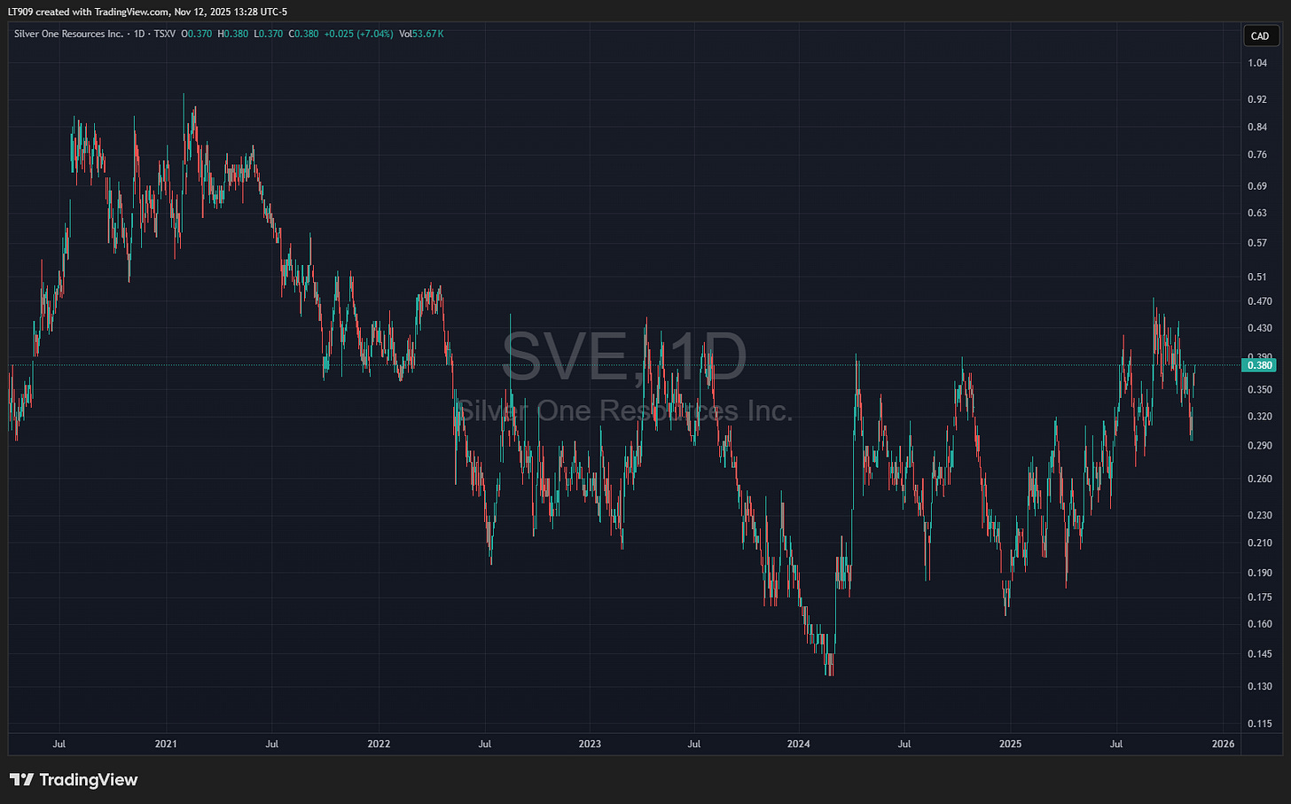Open the CAD currency selector
The height and width of the screenshot is (804, 1291).
tap(1260, 36)
